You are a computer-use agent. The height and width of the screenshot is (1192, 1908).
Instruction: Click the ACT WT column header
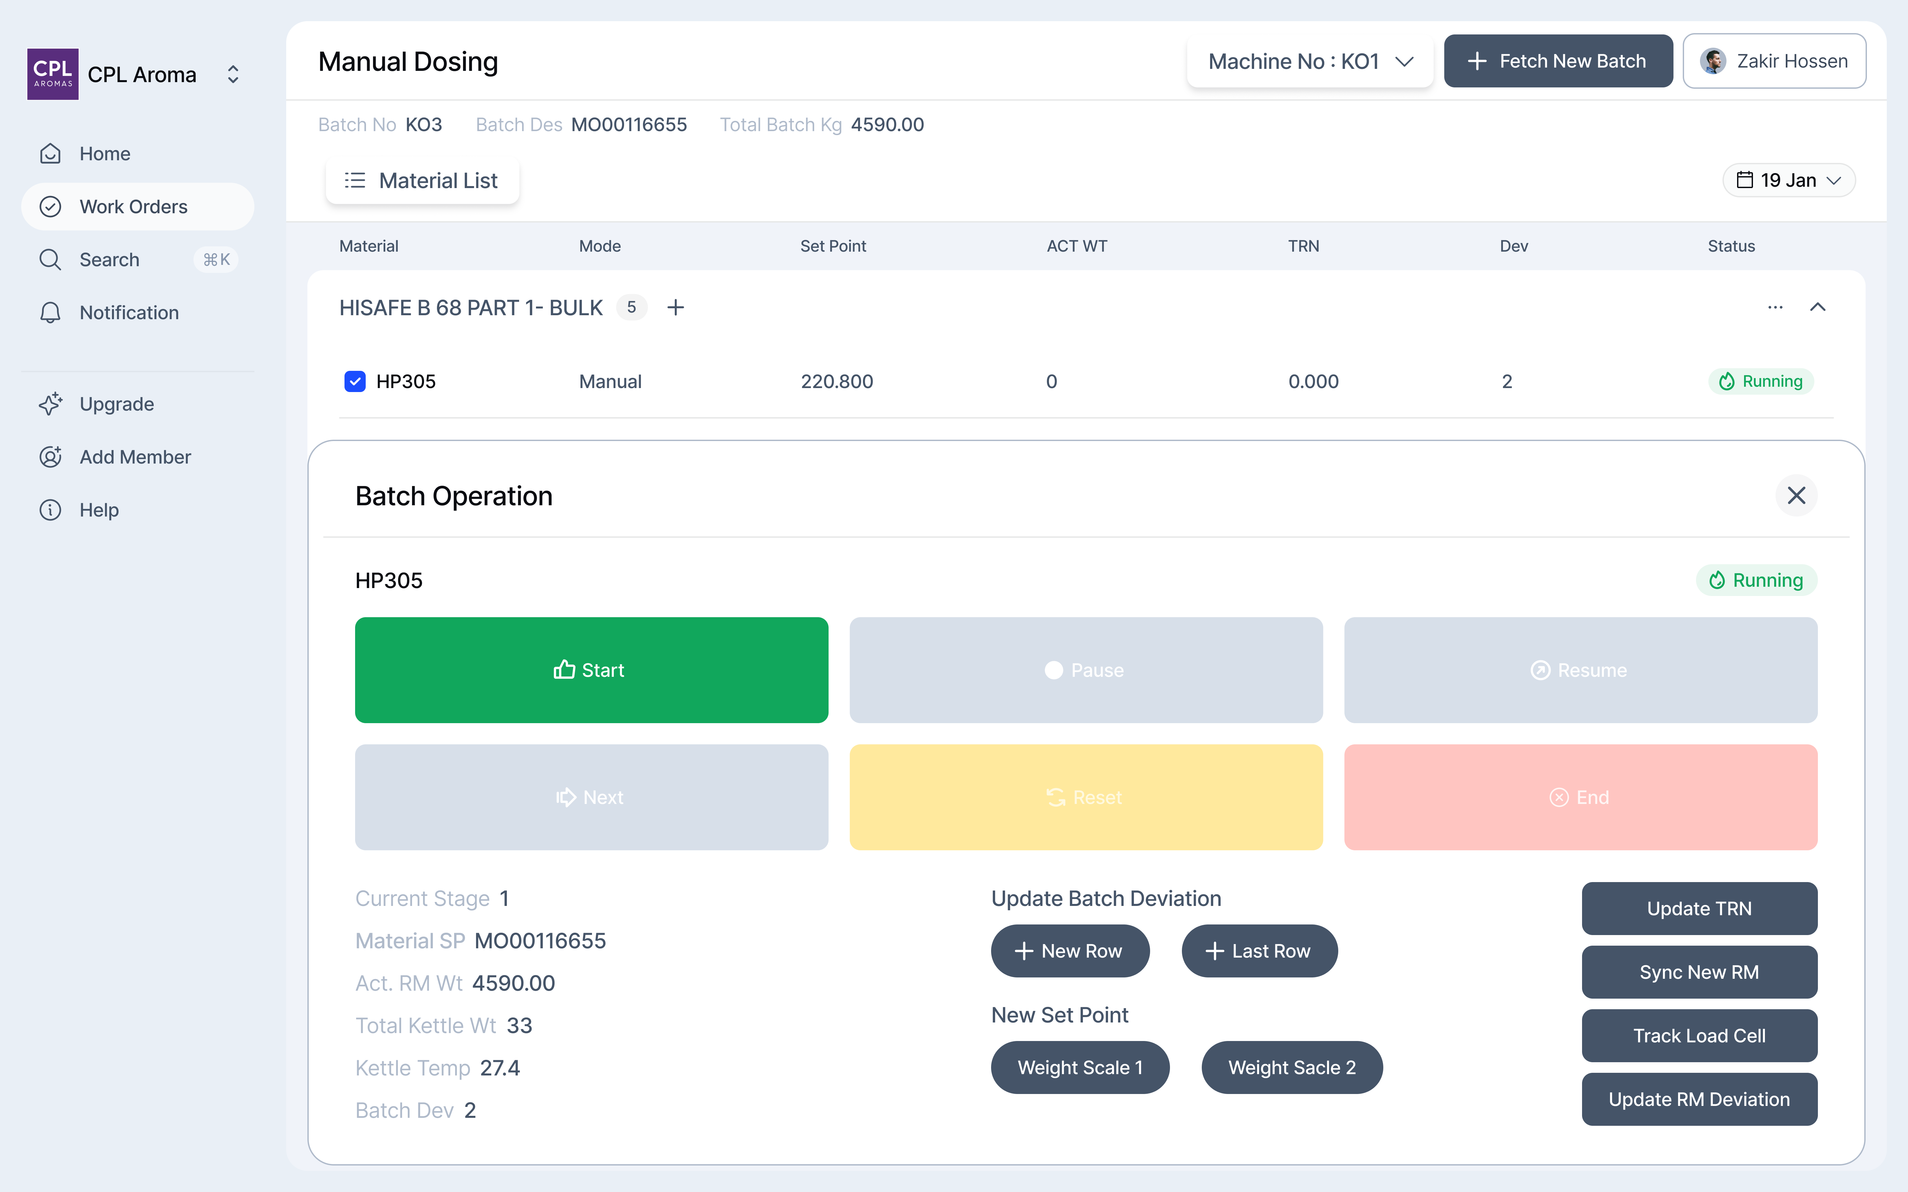click(1076, 246)
